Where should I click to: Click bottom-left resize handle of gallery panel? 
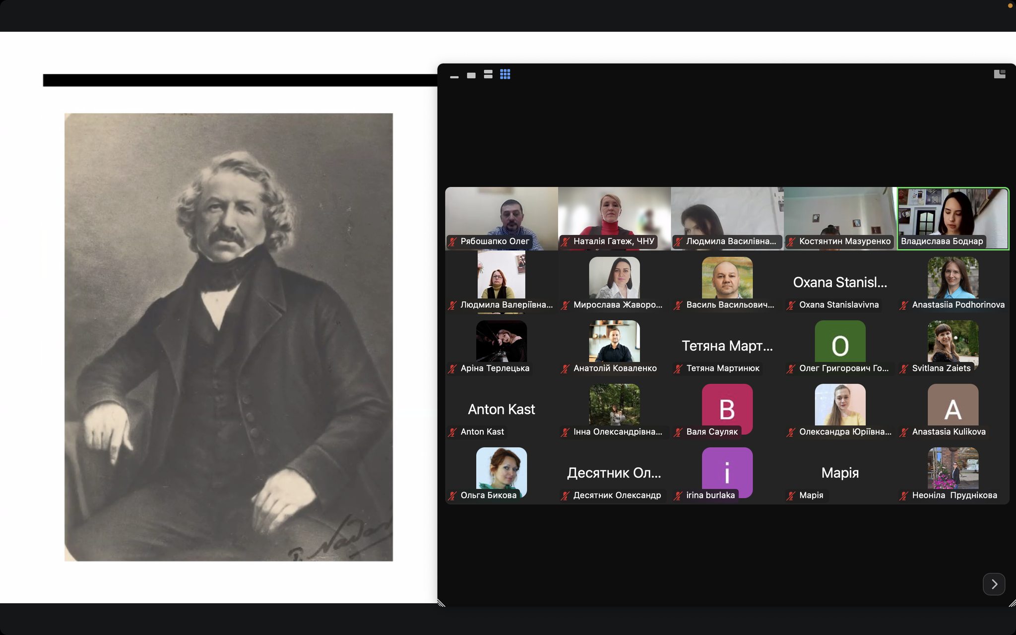[441, 603]
